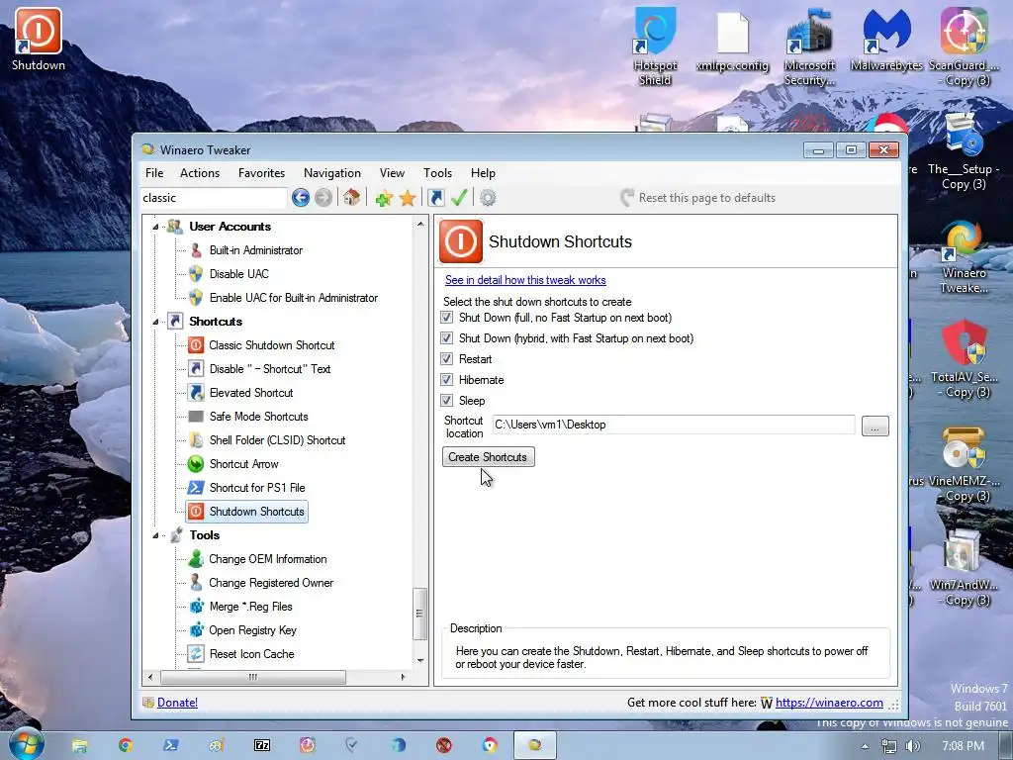Toggle the Sleep checkbox
The height and width of the screenshot is (760, 1013).
tap(446, 400)
